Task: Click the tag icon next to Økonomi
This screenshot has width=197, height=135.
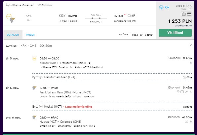Action: (x=39, y=5)
